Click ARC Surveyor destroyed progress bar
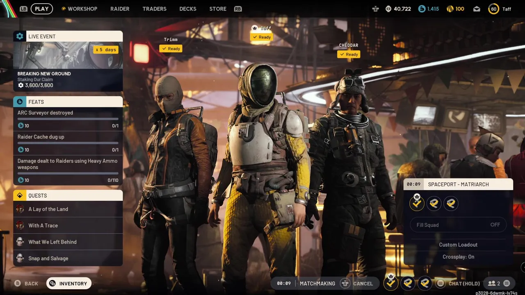Screen dimensions: 525x295 coord(68,119)
